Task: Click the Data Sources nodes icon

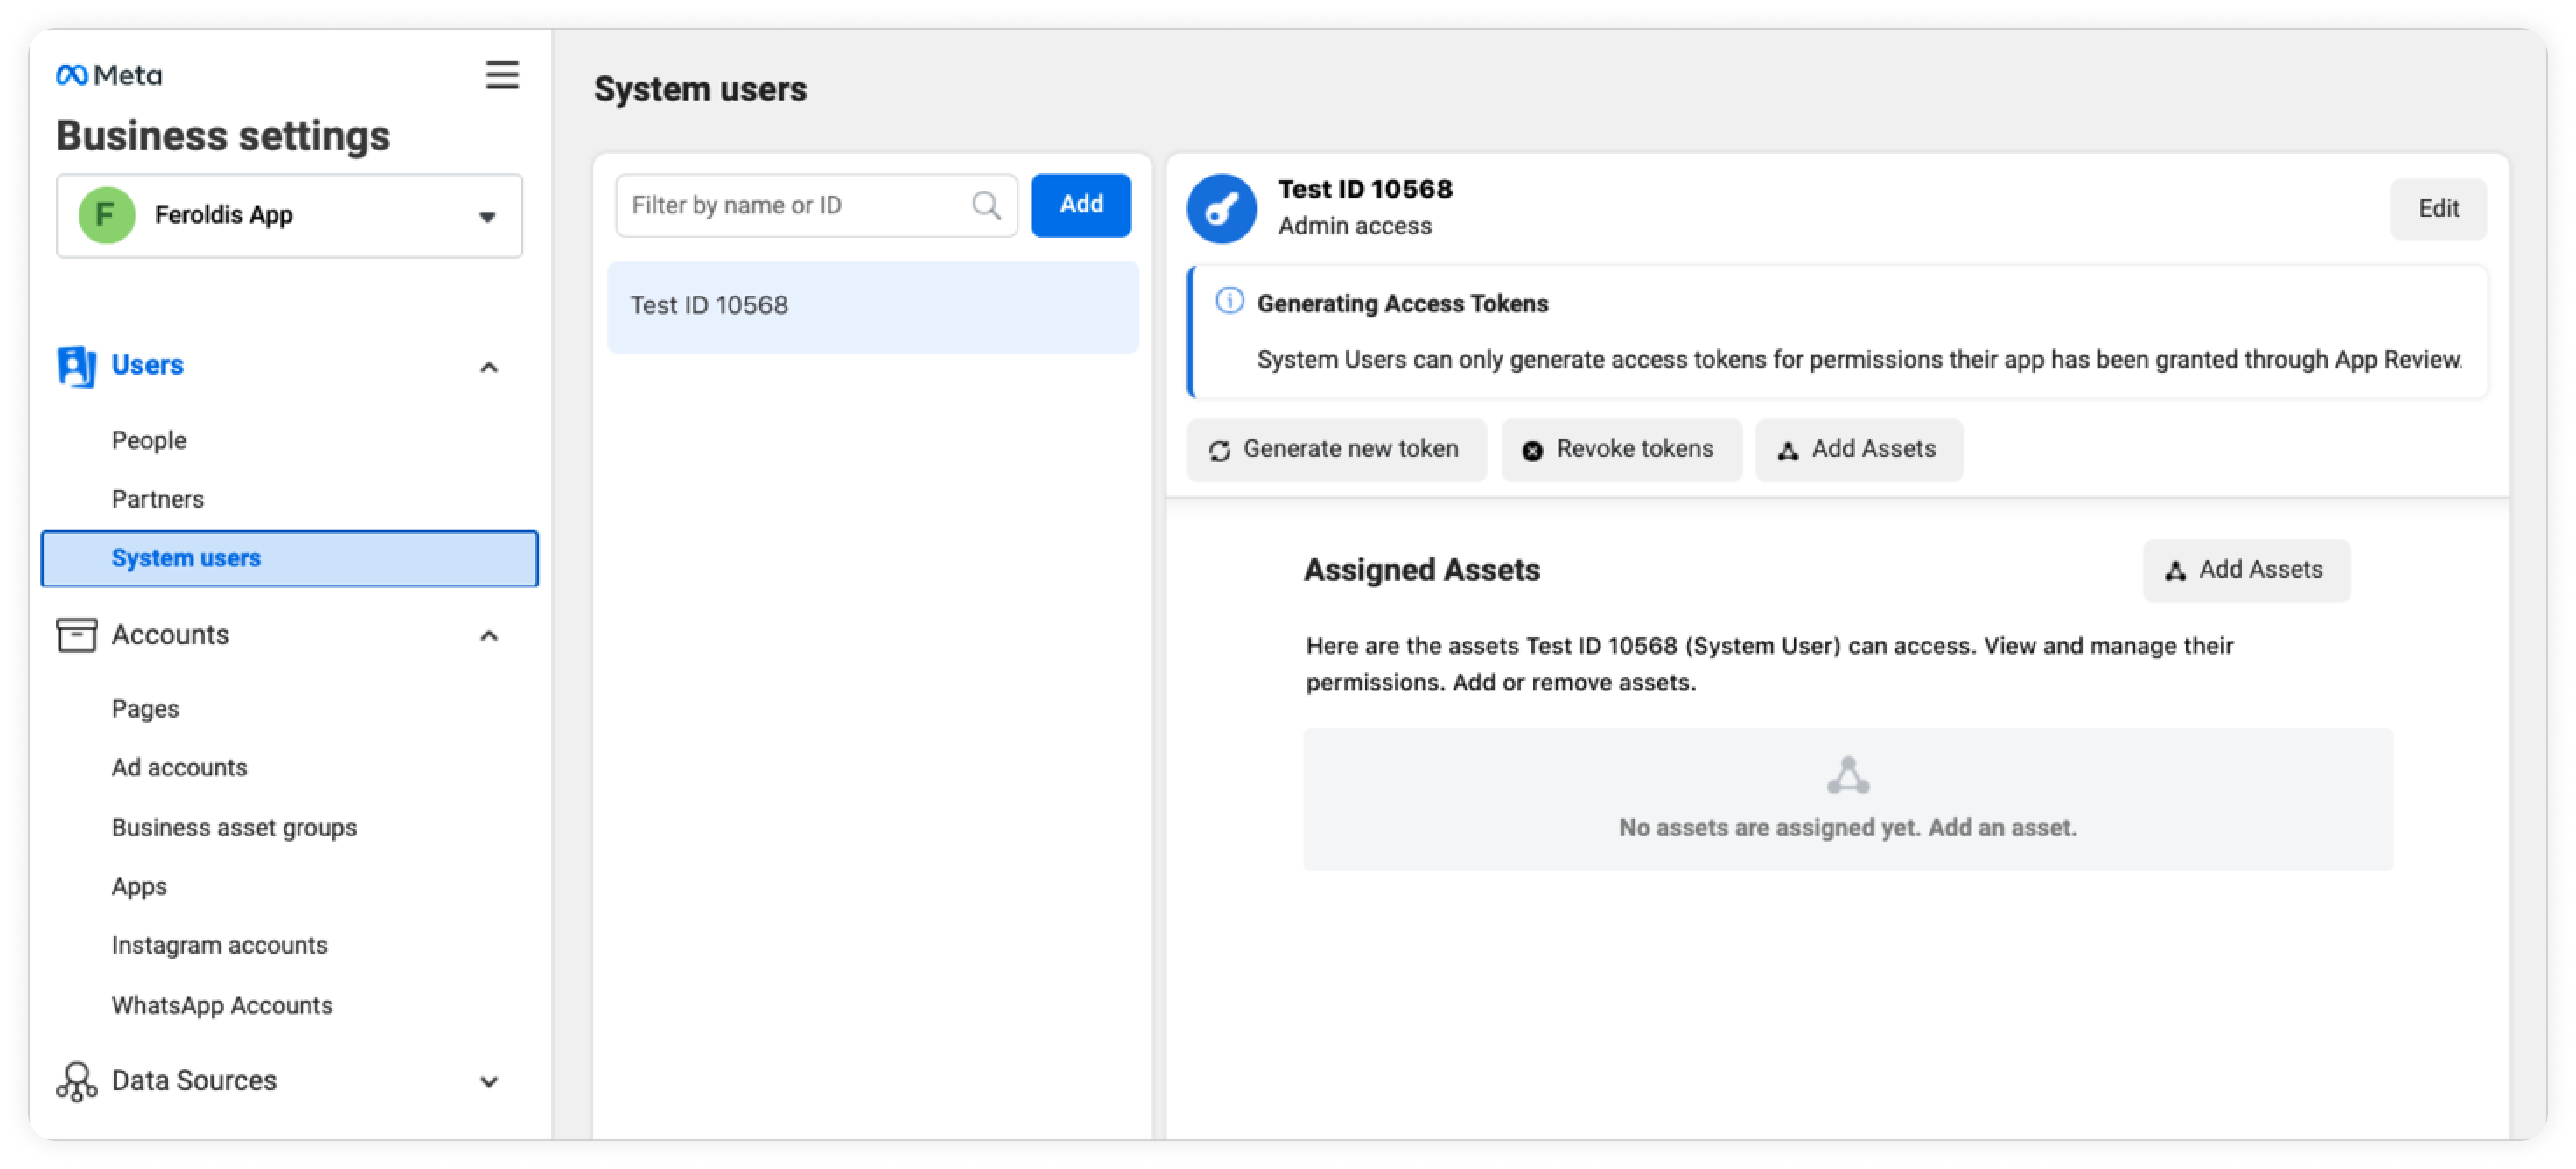Action: 77,1081
